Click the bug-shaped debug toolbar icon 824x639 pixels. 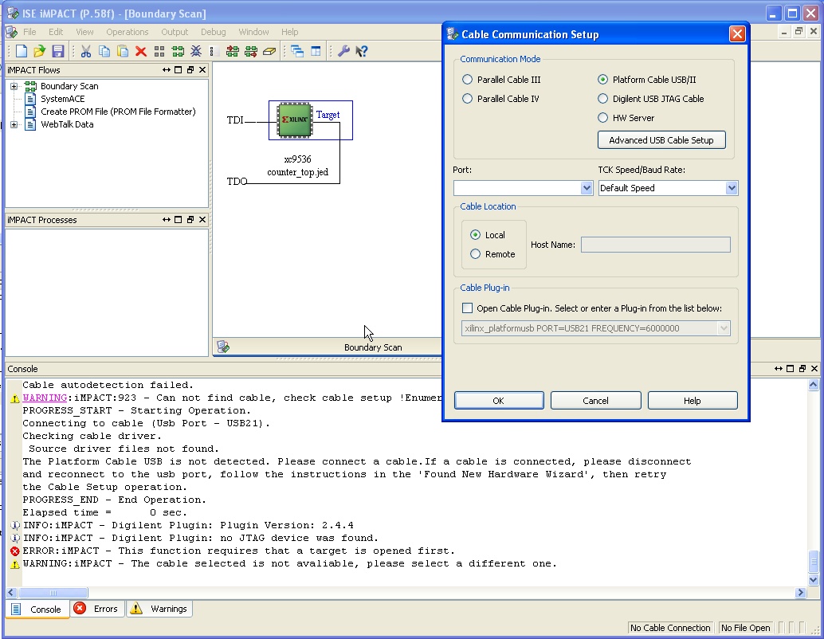(x=195, y=51)
